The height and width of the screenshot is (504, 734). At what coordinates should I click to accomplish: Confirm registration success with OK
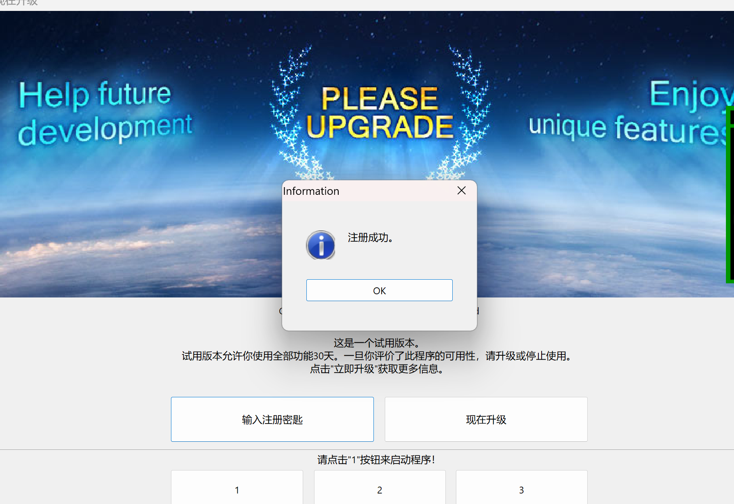(x=379, y=290)
